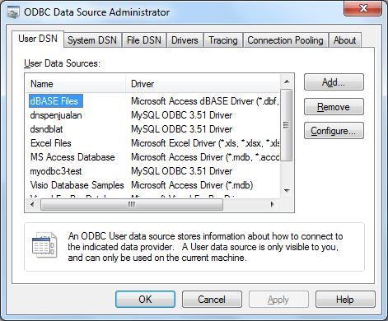Select the User DSN tab
This screenshot has width=388, height=321.
tap(38, 39)
